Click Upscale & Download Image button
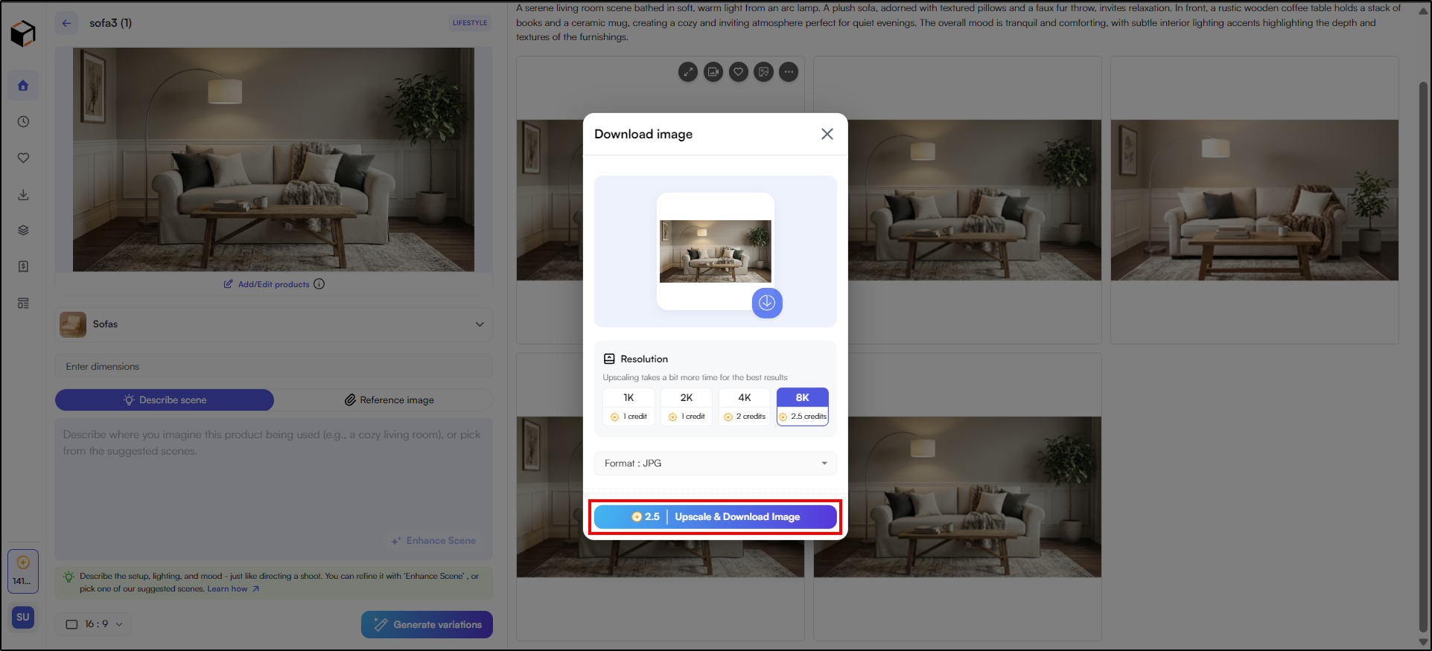 (715, 517)
